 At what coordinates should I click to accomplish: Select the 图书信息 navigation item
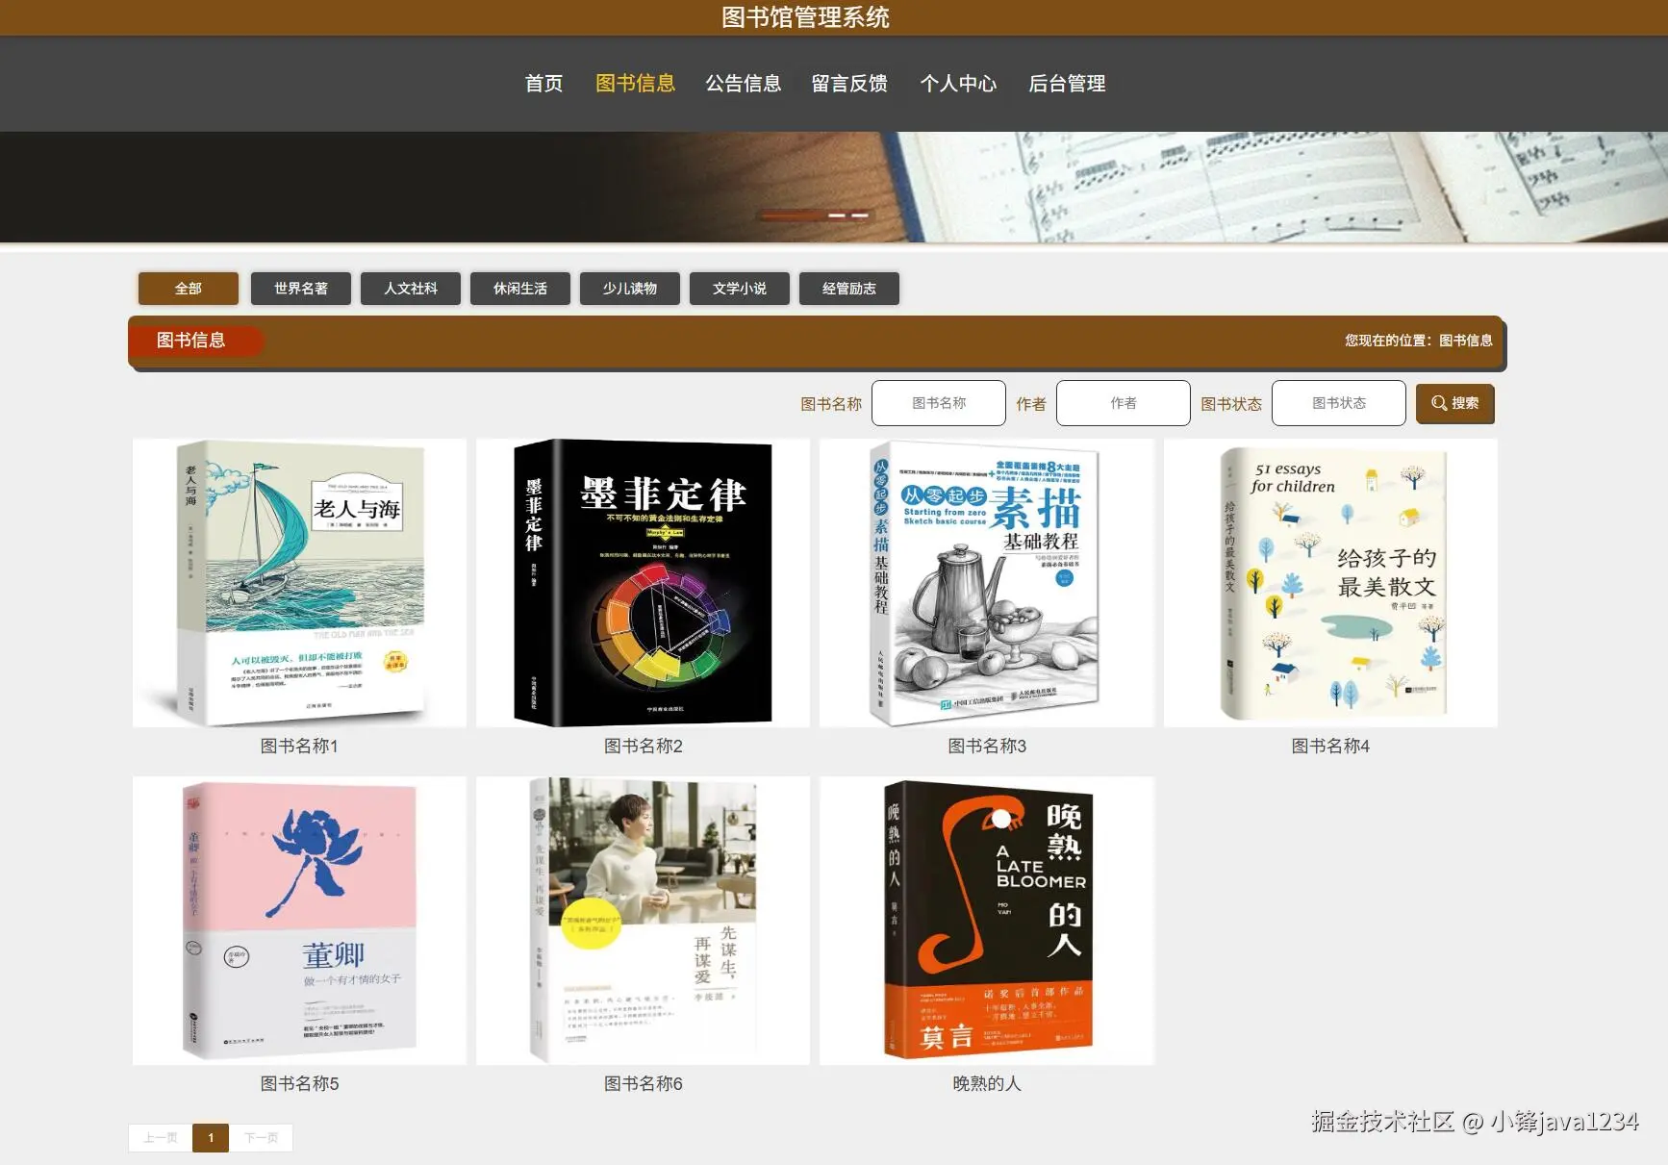(635, 84)
